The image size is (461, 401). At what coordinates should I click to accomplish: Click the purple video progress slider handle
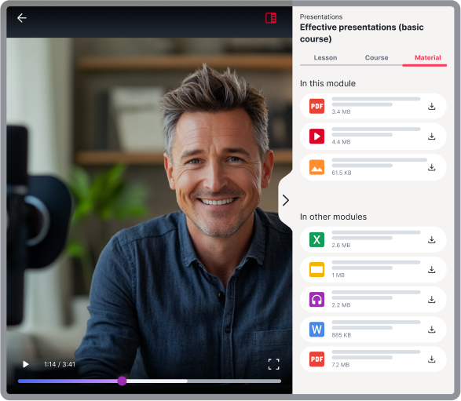pyautogui.click(x=122, y=381)
